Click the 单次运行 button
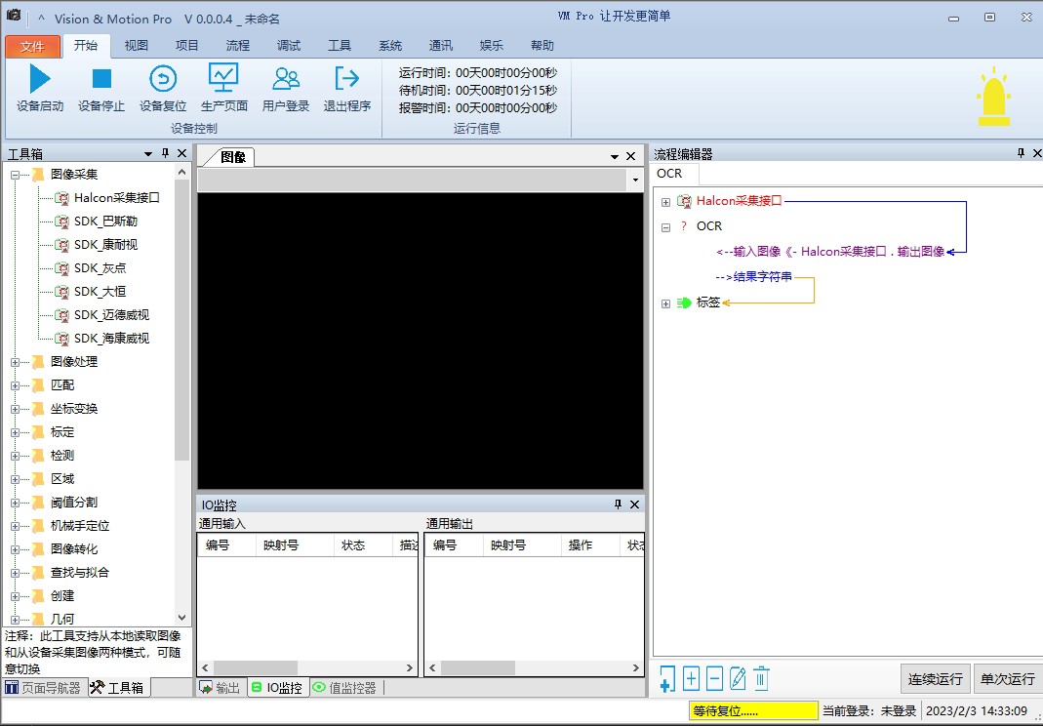Screen dimensions: 1043x726 (x=1008, y=679)
